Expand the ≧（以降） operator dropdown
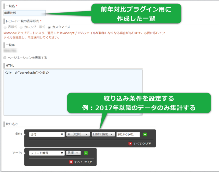Screen dimensions: 219x172 78,134
